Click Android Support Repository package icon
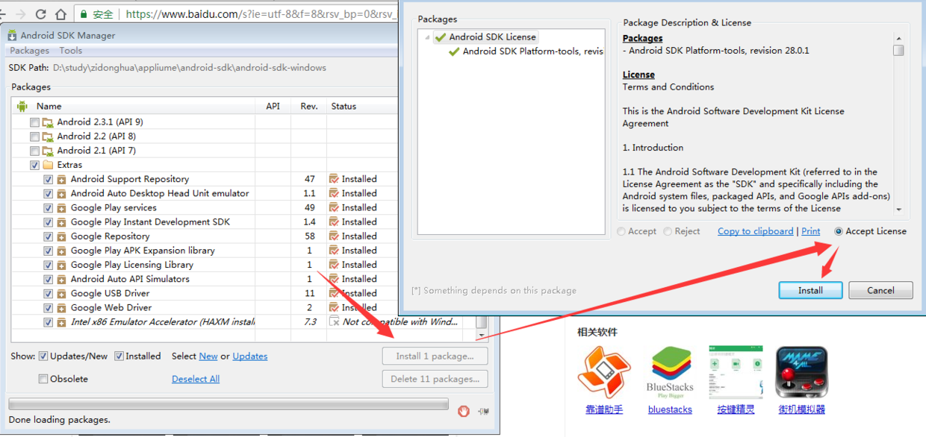 (x=62, y=179)
